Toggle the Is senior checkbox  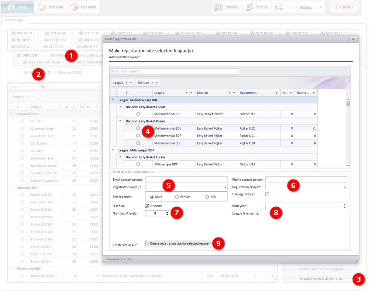tap(147, 206)
